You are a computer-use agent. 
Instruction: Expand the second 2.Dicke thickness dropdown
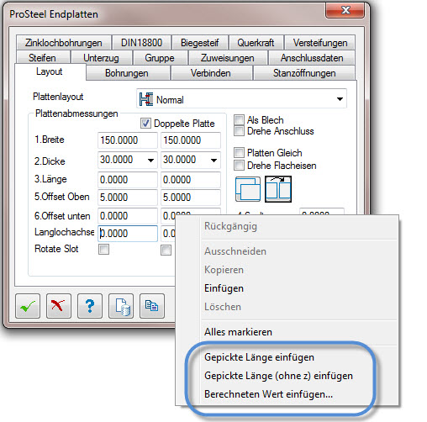coord(213,161)
